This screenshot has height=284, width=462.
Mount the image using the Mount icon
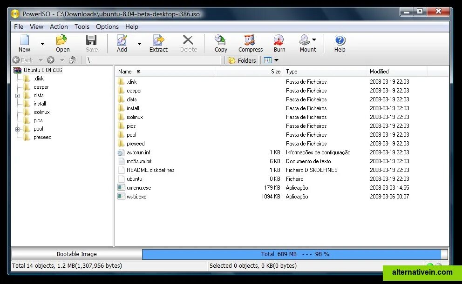click(305, 43)
